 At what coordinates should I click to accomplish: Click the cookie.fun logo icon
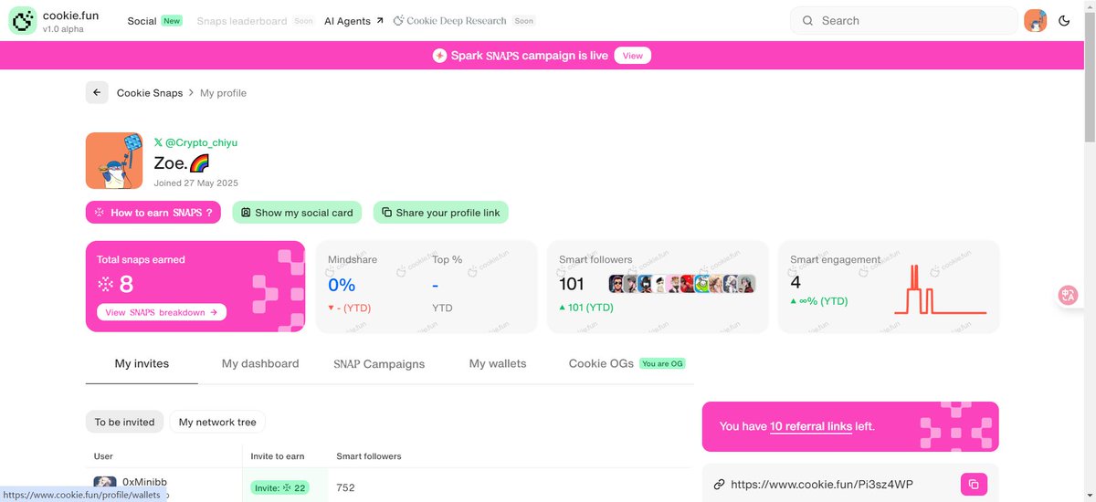pos(23,20)
